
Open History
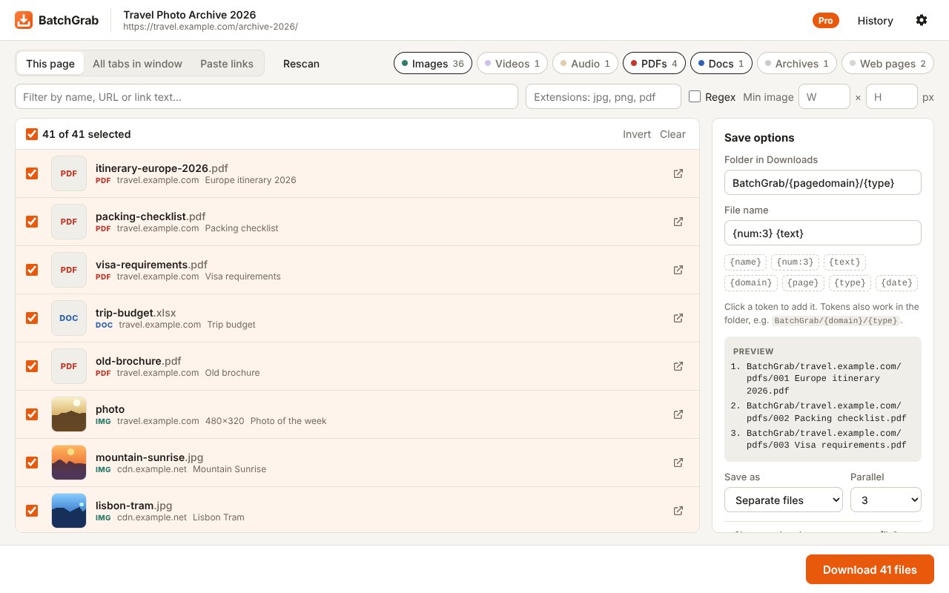[876, 21]
